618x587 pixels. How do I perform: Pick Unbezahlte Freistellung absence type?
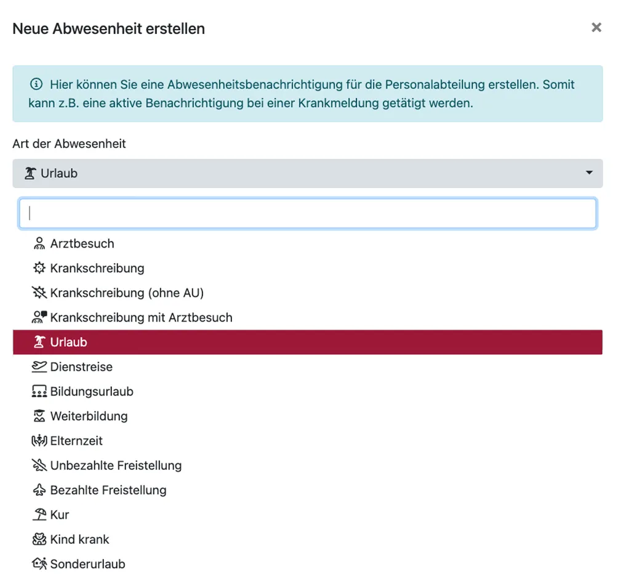click(x=116, y=466)
